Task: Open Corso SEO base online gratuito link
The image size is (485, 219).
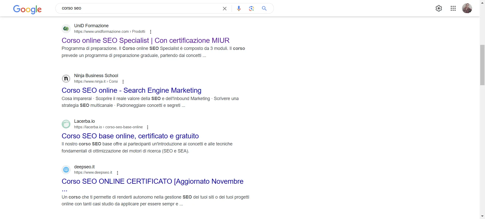Action: [130, 136]
